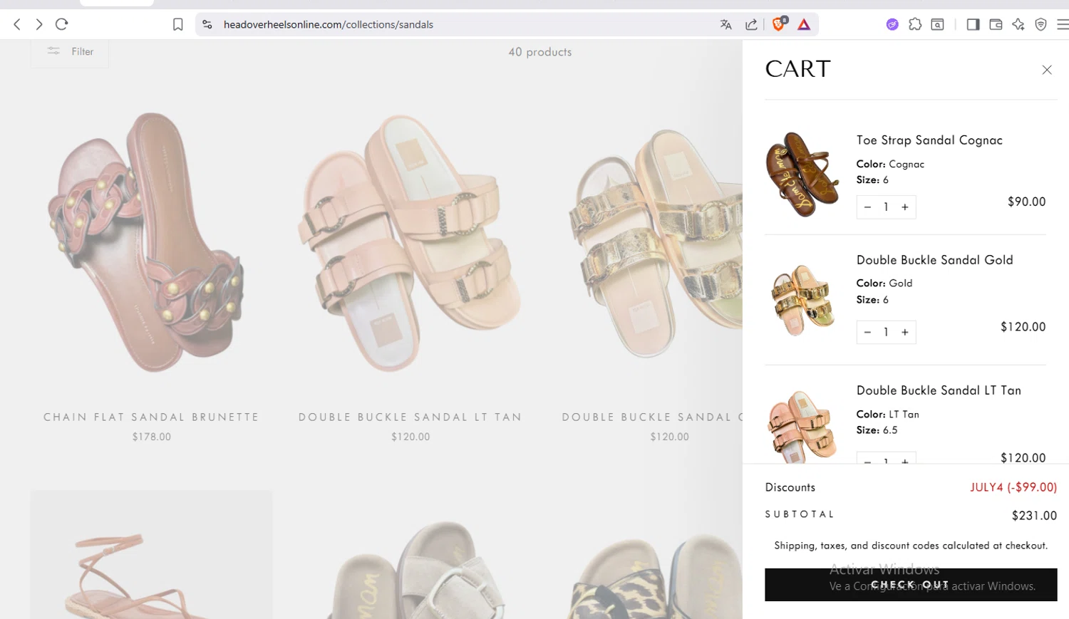Click the '40 products' count text
The height and width of the screenshot is (619, 1069).
[x=540, y=52]
